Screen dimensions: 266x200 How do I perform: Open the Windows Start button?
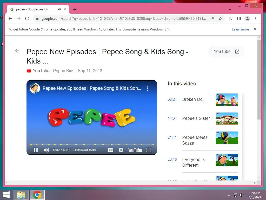click(x=6, y=195)
